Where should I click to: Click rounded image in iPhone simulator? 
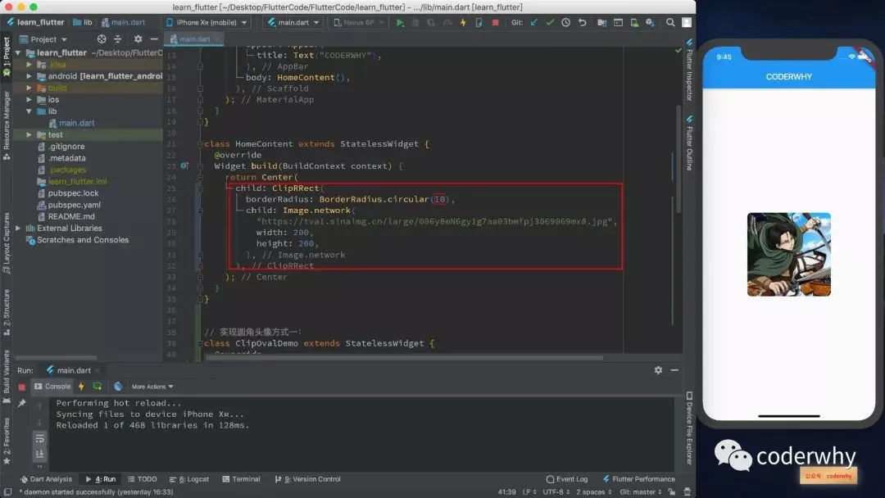coord(788,255)
